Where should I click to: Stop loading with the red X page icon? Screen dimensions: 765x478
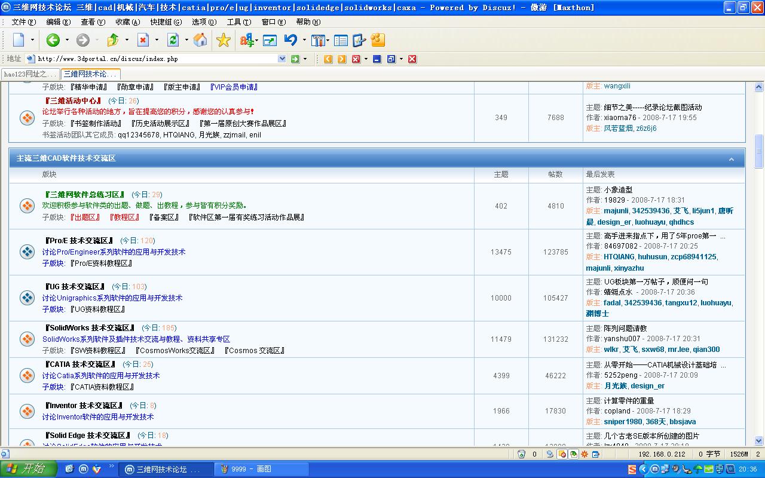pos(143,40)
